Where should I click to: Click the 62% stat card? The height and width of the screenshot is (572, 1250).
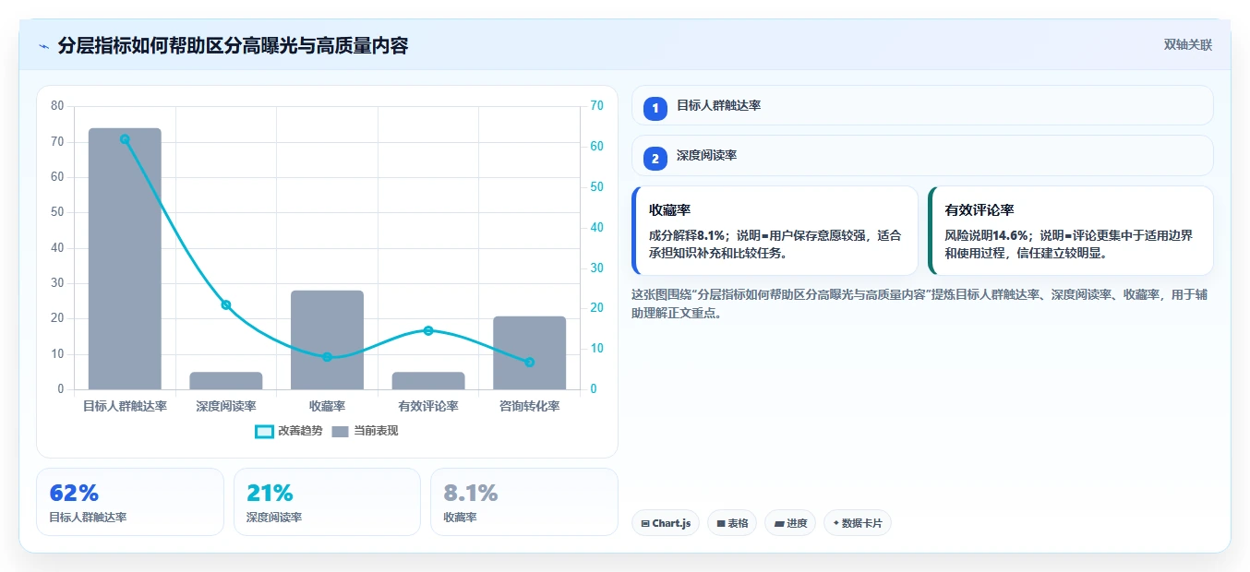coord(130,502)
